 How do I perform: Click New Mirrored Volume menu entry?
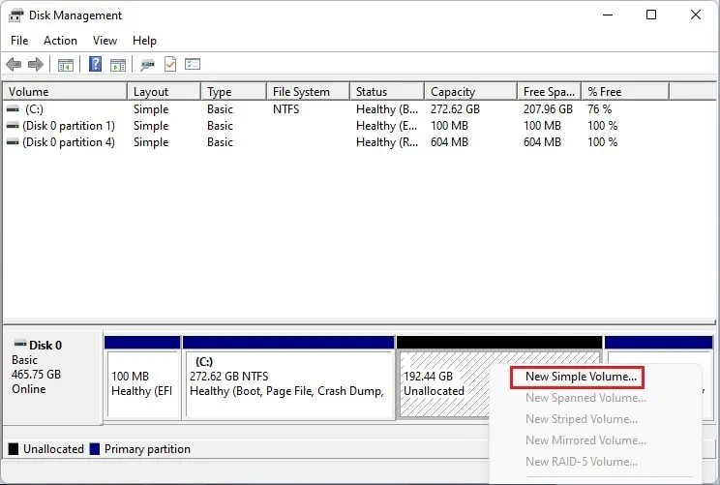click(585, 440)
